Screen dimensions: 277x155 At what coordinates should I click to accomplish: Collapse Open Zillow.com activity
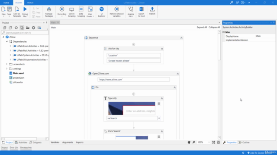point(177,74)
